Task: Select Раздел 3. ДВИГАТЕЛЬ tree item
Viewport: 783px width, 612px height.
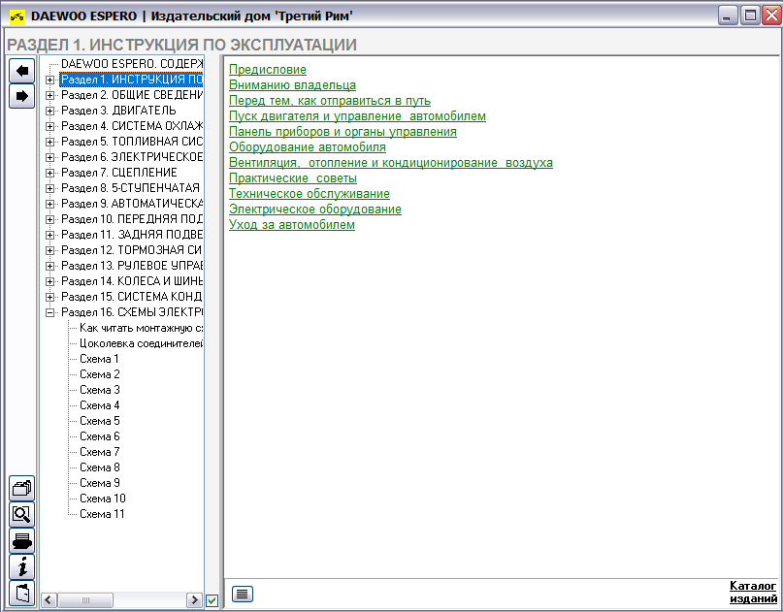Action: [118, 111]
